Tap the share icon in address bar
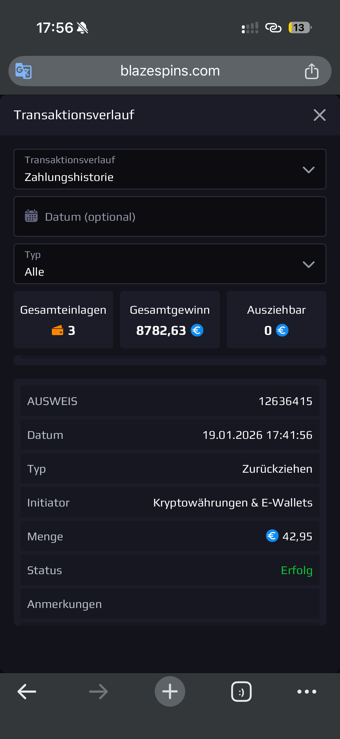Viewport: 340px width, 739px height. point(311,71)
